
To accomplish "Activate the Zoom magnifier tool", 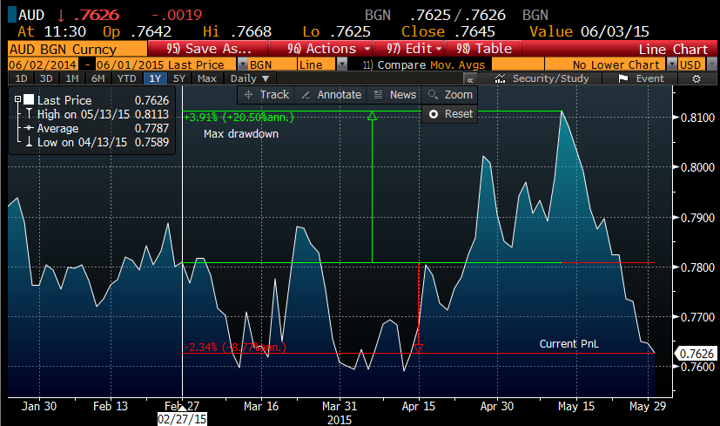I will [450, 94].
